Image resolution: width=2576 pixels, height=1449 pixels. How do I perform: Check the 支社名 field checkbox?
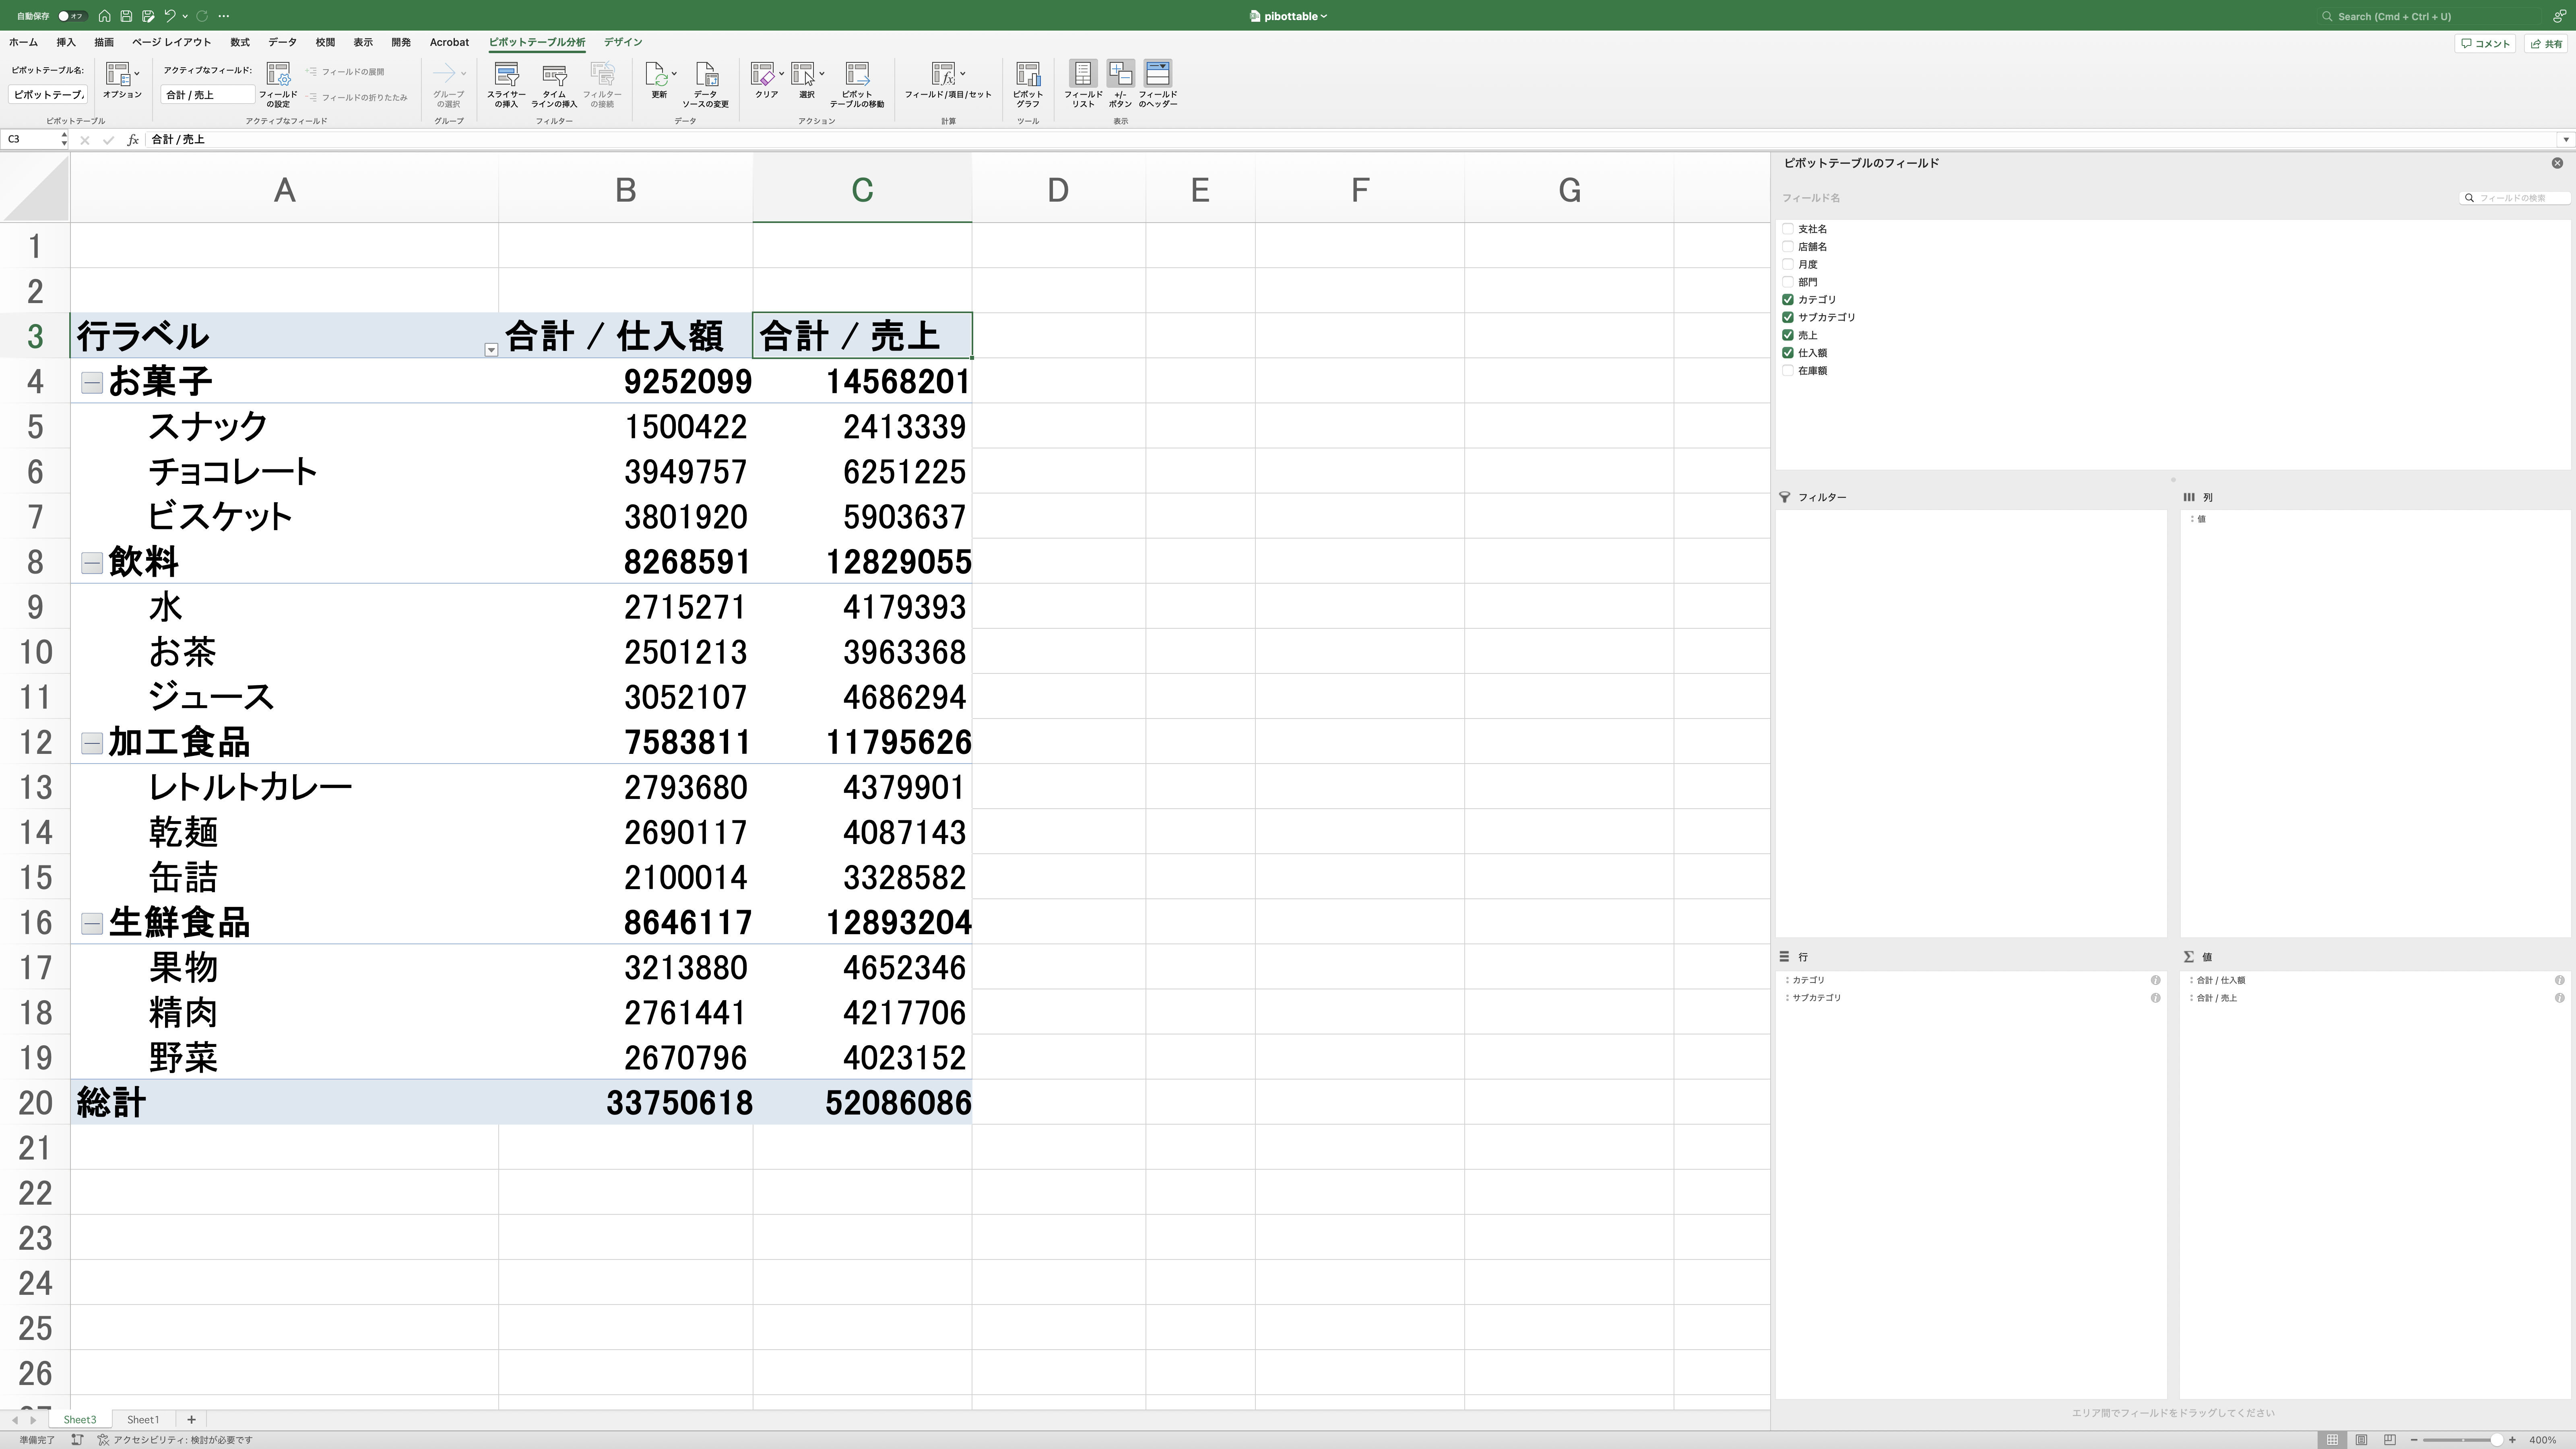click(1788, 229)
